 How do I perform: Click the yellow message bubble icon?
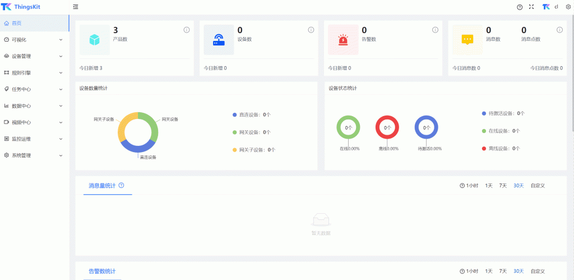click(467, 40)
